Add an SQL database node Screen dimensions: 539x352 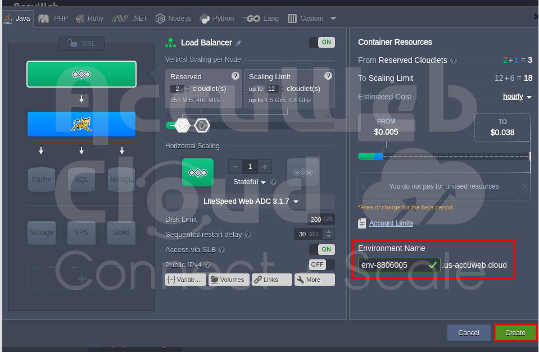[81, 180]
